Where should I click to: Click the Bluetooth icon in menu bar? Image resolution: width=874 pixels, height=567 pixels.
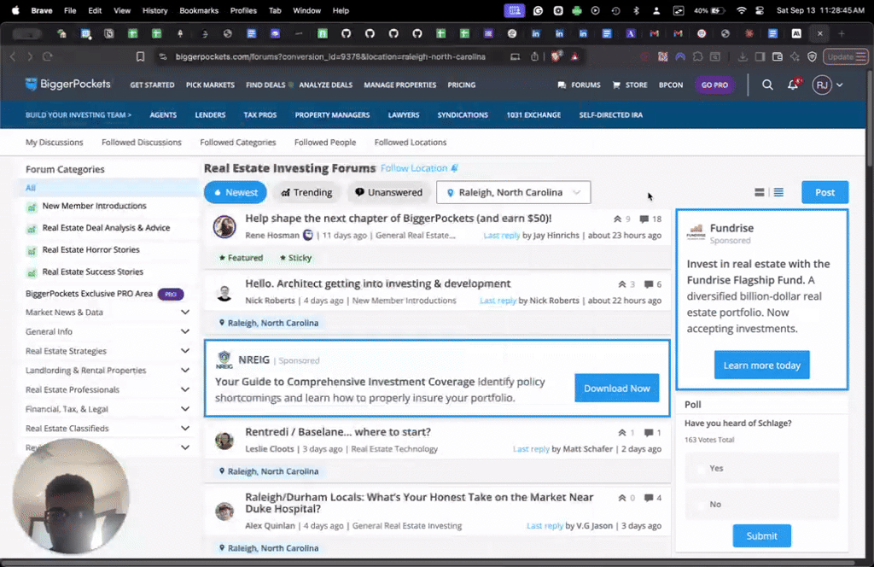636,10
